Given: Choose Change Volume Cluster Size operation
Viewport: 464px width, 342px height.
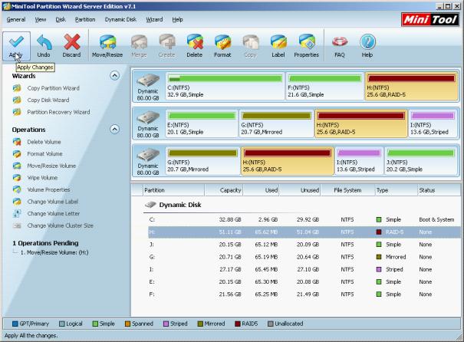Looking at the screenshot, I should pos(60,225).
